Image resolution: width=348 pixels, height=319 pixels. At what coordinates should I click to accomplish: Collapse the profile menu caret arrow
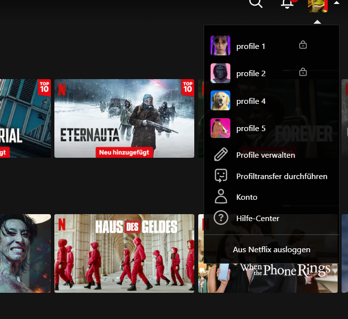point(336,3)
